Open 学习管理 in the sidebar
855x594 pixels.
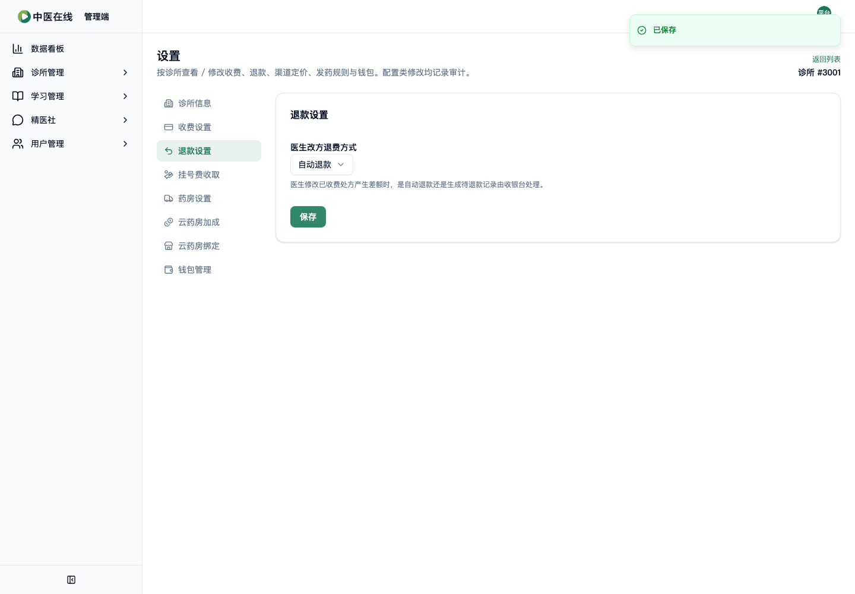[x=71, y=96]
